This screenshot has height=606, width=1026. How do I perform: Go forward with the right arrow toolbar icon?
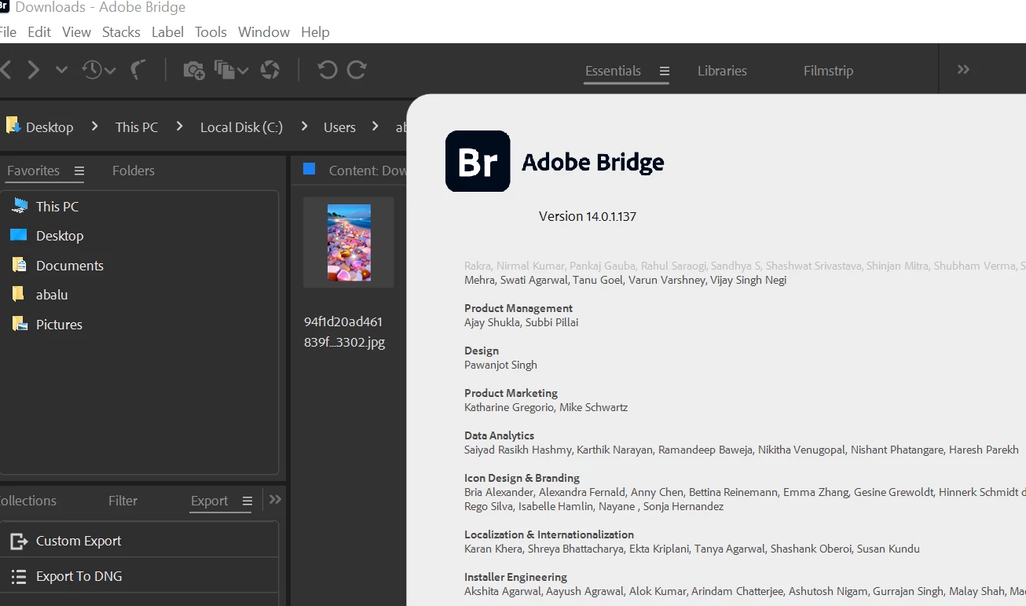click(33, 70)
